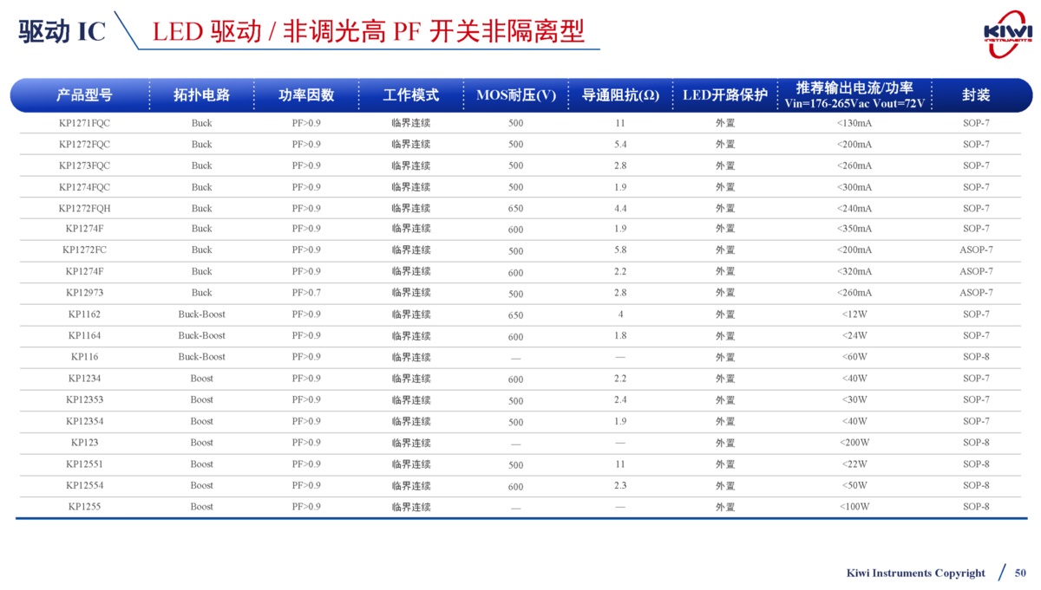Click the 功率因数 column header
Image resolution: width=1041 pixels, height=590 pixels.
pyautogui.click(x=305, y=95)
